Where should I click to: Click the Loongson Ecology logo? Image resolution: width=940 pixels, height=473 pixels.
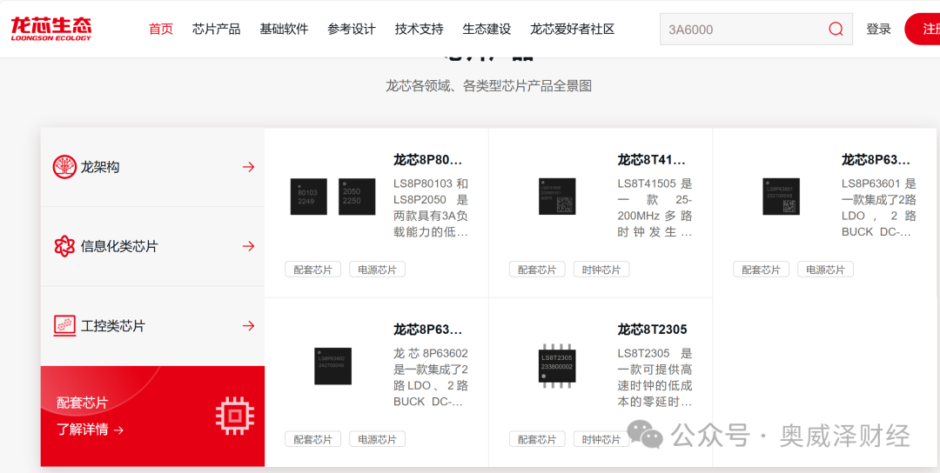51,29
